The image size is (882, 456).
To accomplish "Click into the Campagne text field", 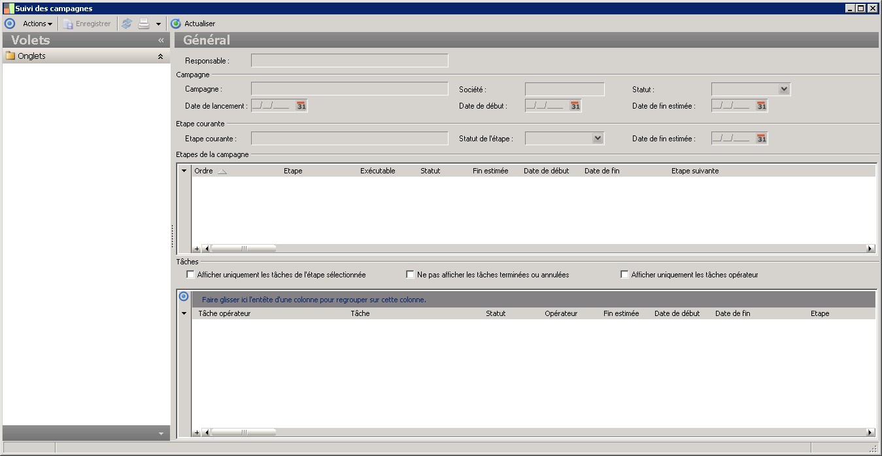I will tap(349, 90).
